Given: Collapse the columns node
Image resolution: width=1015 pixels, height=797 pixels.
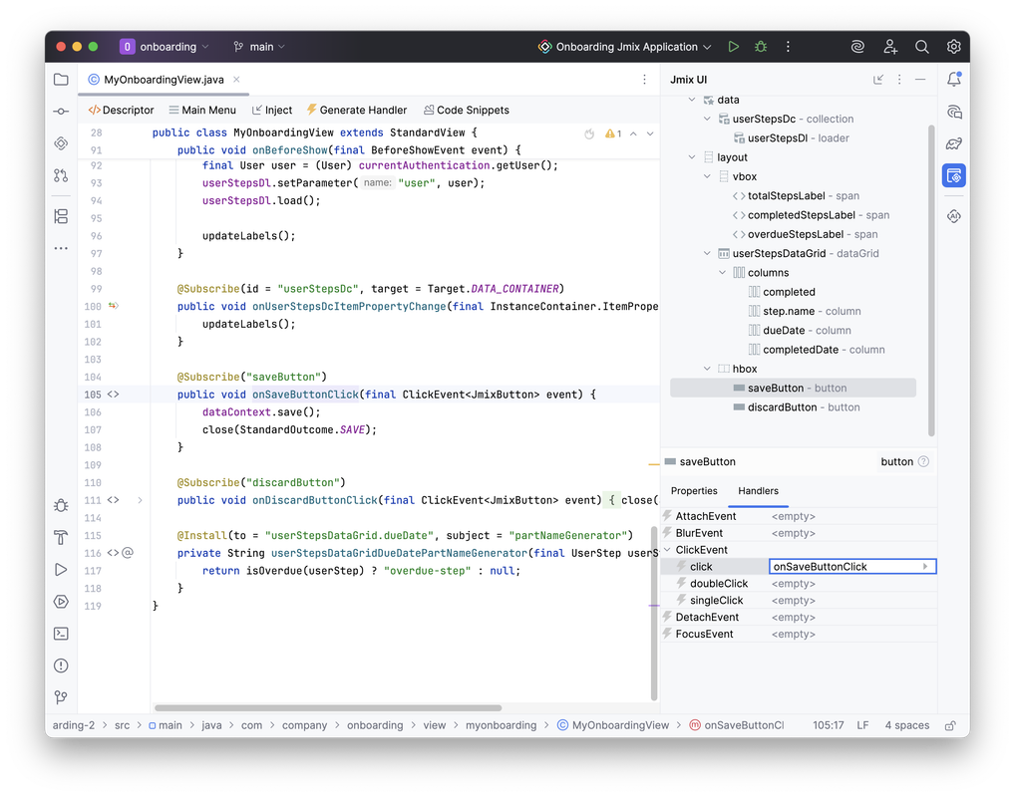Looking at the screenshot, I should coord(723,273).
